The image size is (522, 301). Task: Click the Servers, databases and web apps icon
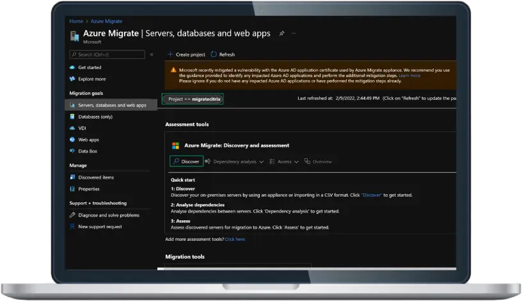point(72,105)
